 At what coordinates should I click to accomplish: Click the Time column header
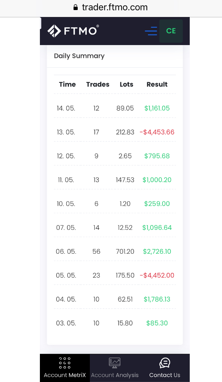click(x=67, y=84)
